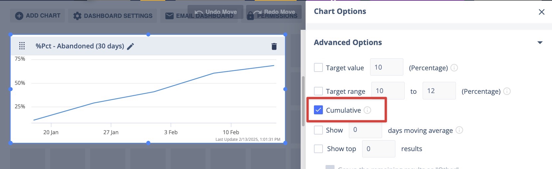The height and width of the screenshot is (169, 552).
Task: Click the pencil edit icon beside chart title
Action: coord(131,46)
